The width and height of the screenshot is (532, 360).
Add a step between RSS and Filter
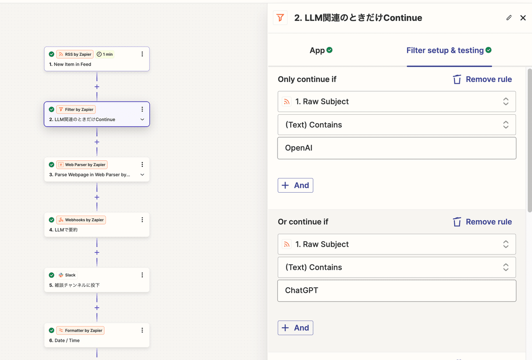(97, 87)
